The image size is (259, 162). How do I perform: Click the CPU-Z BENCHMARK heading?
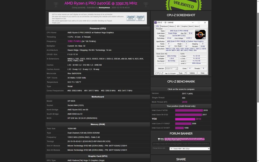[x=181, y=81]
